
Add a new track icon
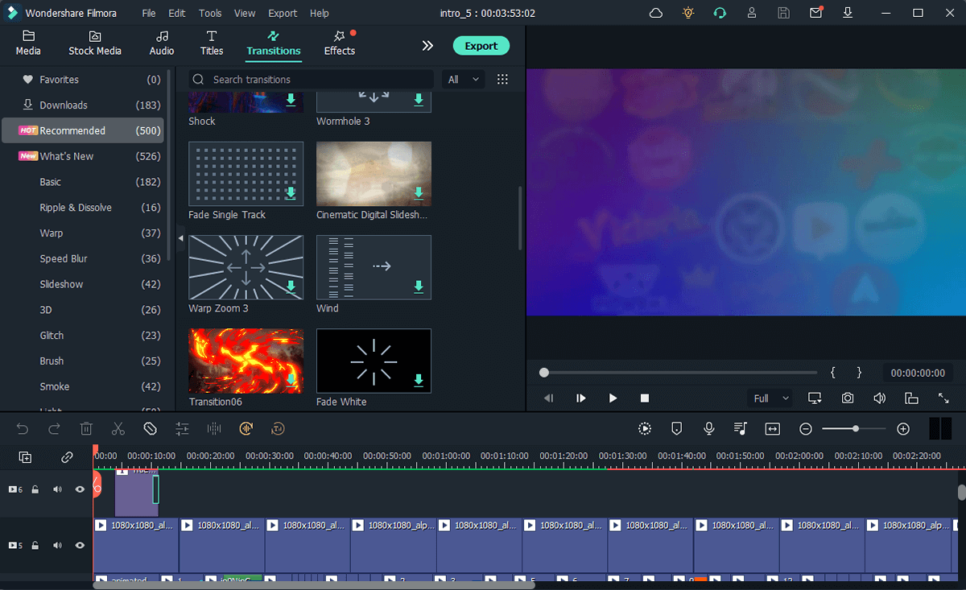pos(25,457)
